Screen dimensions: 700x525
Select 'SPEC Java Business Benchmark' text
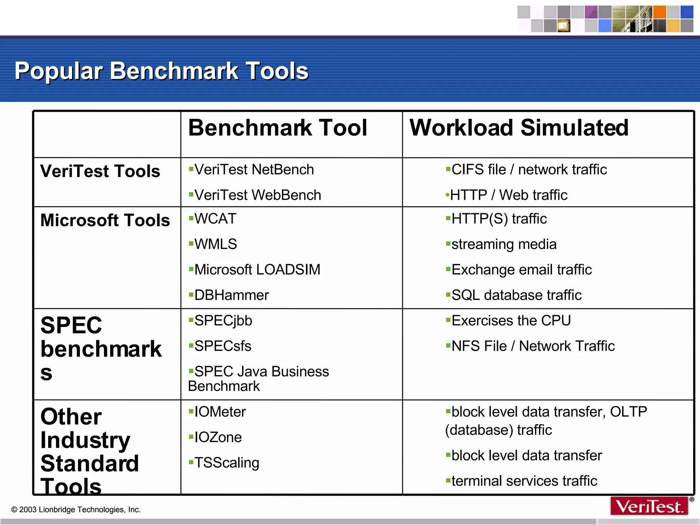(258, 379)
